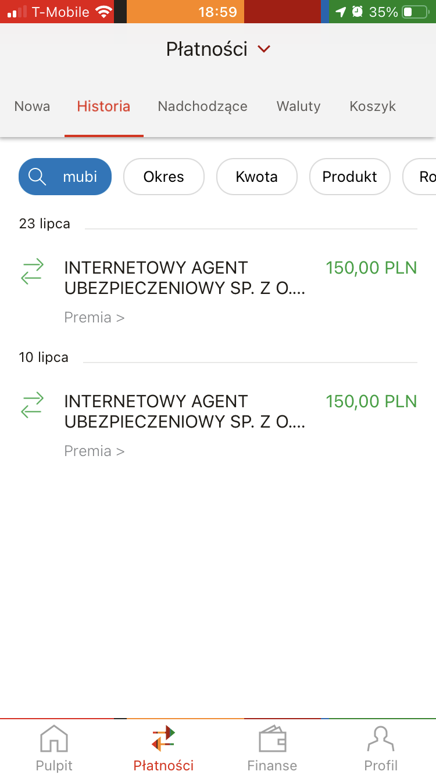This screenshot has height=775, width=436.
Task: Open the Okres filter chip
Action: (x=163, y=177)
